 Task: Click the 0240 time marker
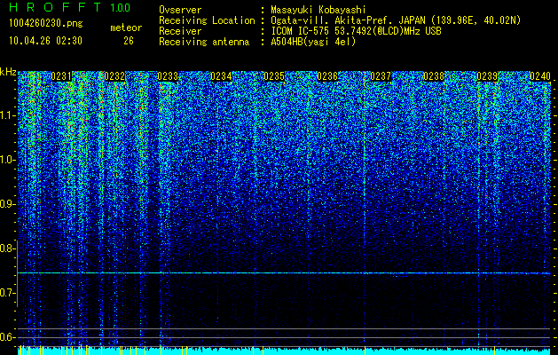(x=540, y=76)
